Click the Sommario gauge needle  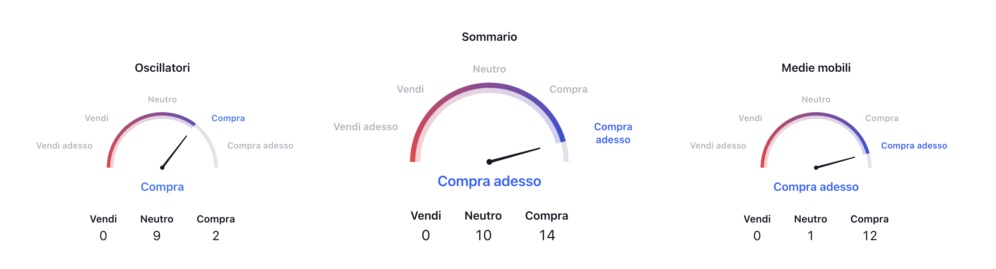tap(514, 155)
